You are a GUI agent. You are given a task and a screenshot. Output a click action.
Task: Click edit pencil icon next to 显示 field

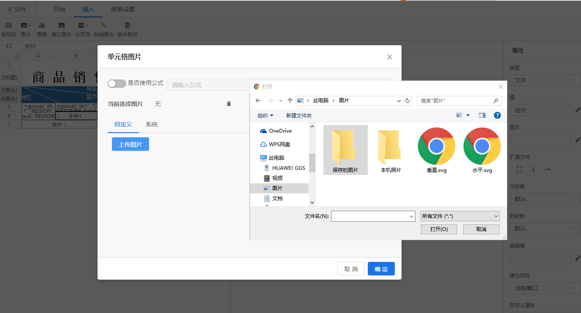tap(578, 139)
